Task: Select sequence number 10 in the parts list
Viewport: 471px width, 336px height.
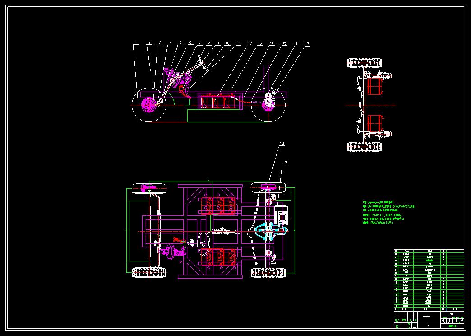Action: coord(396,279)
